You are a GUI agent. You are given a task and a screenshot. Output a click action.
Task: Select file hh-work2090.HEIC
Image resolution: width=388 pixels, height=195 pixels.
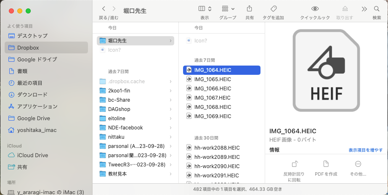[x=222, y=166]
